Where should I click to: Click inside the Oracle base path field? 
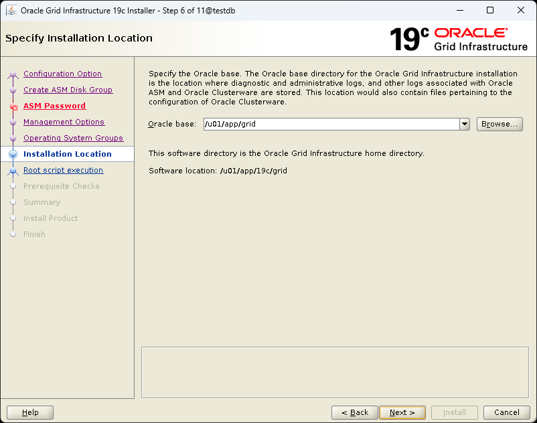[x=331, y=124]
